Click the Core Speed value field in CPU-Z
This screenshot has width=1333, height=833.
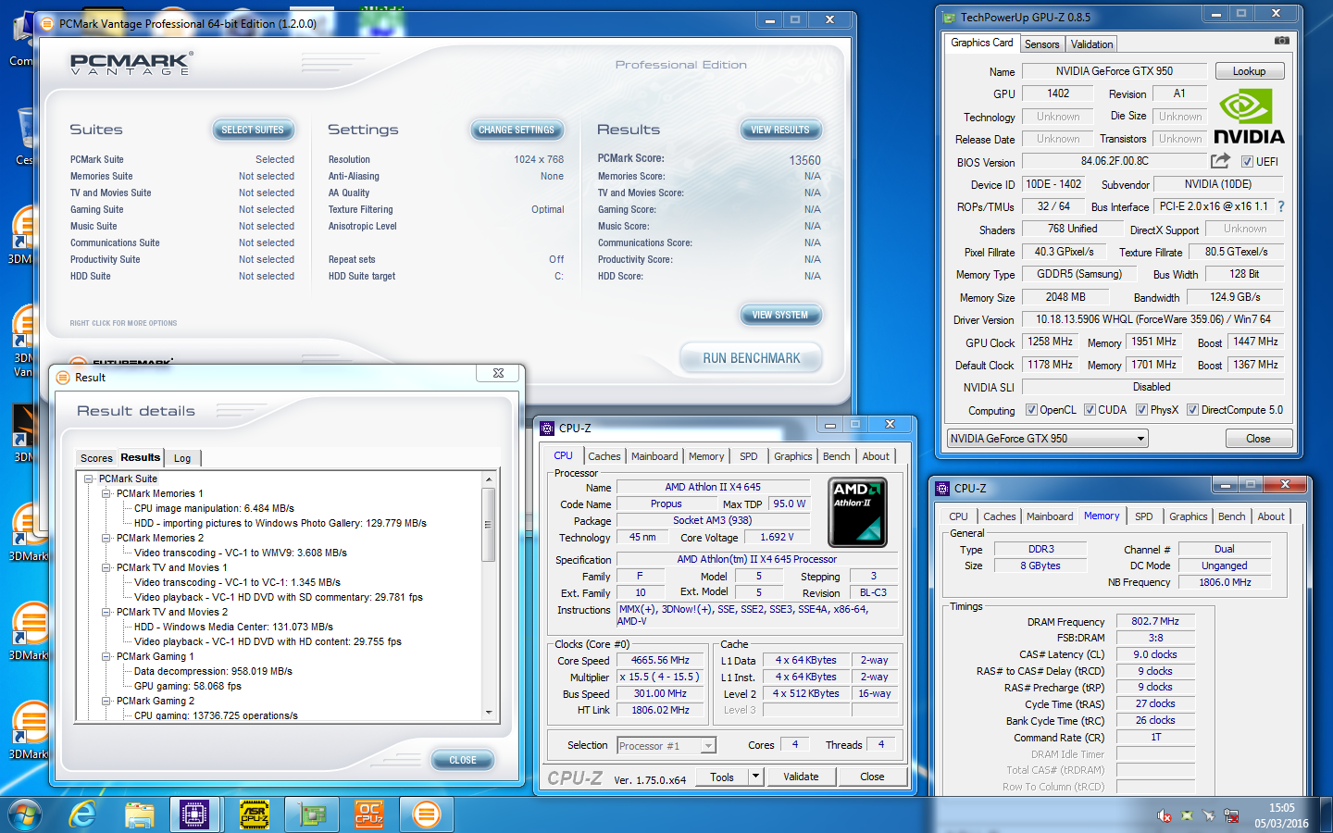click(661, 661)
